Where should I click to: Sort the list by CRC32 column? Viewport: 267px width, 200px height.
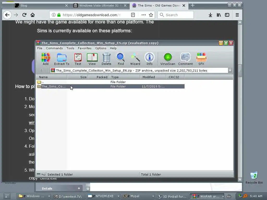175,77
